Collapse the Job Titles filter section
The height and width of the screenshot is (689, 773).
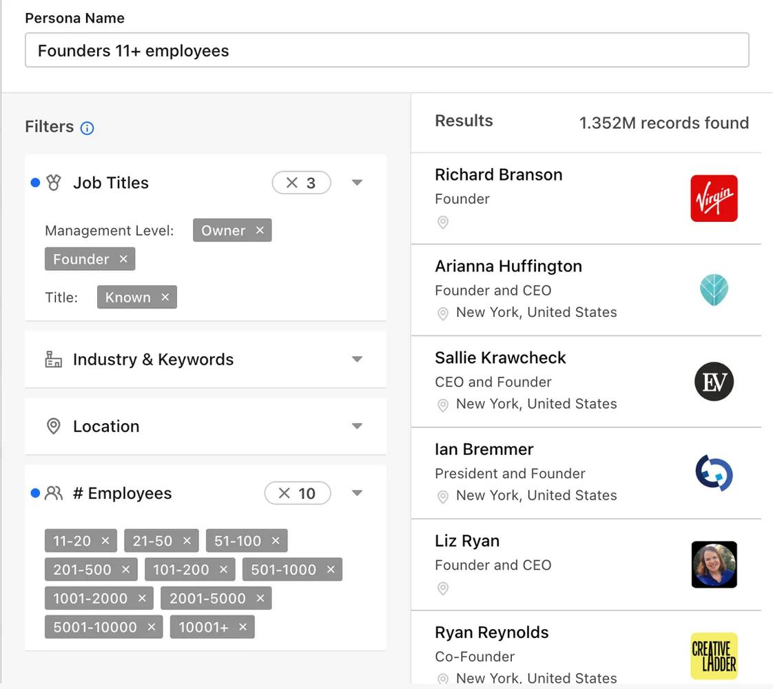(x=358, y=183)
